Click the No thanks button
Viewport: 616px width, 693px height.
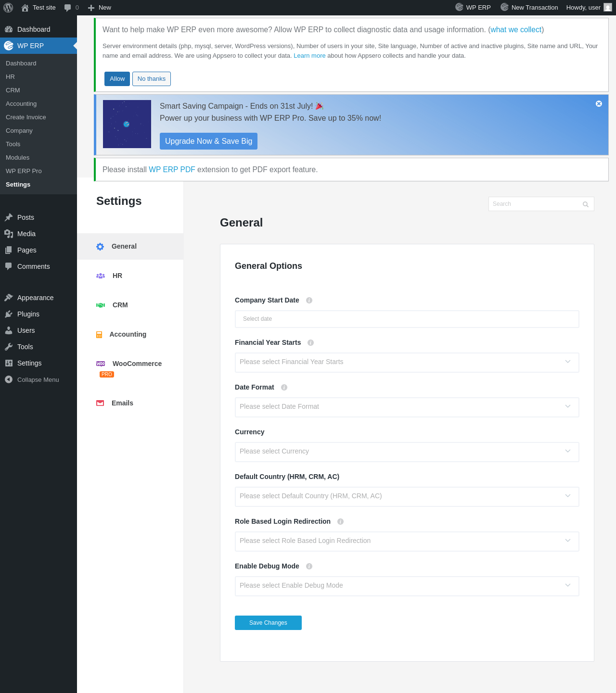tap(152, 79)
